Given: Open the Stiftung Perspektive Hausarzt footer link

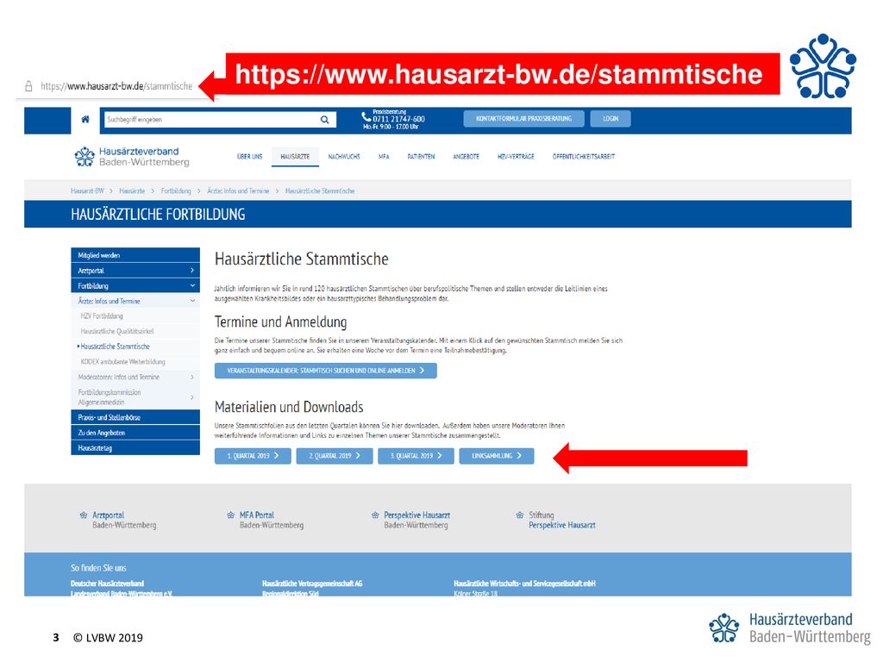Looking at the screenshot, I should (562, 520).
